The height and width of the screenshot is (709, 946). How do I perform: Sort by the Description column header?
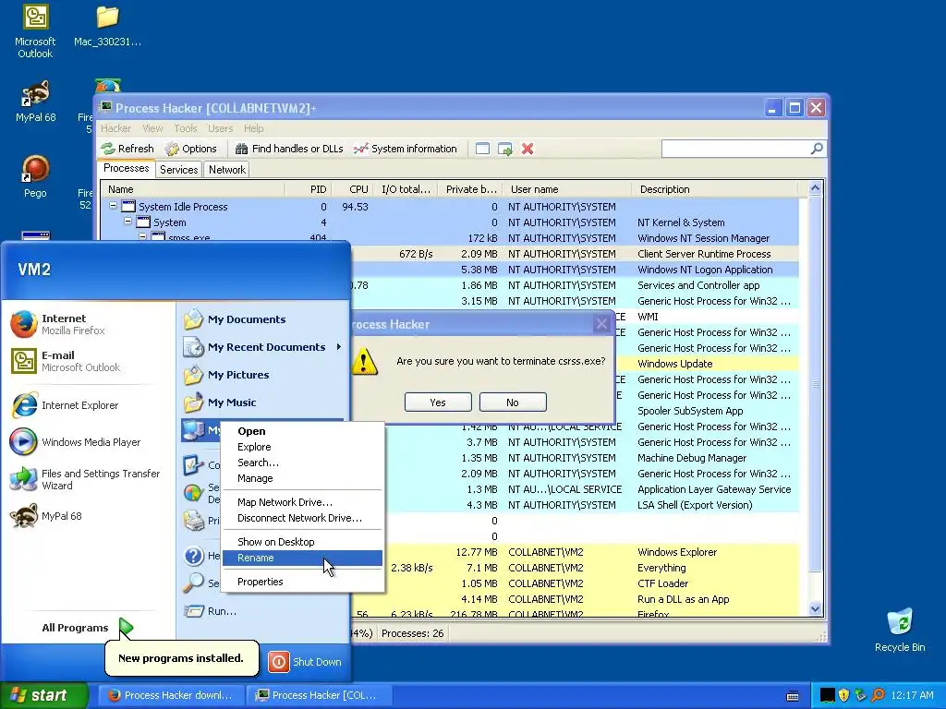click(714, 189)
